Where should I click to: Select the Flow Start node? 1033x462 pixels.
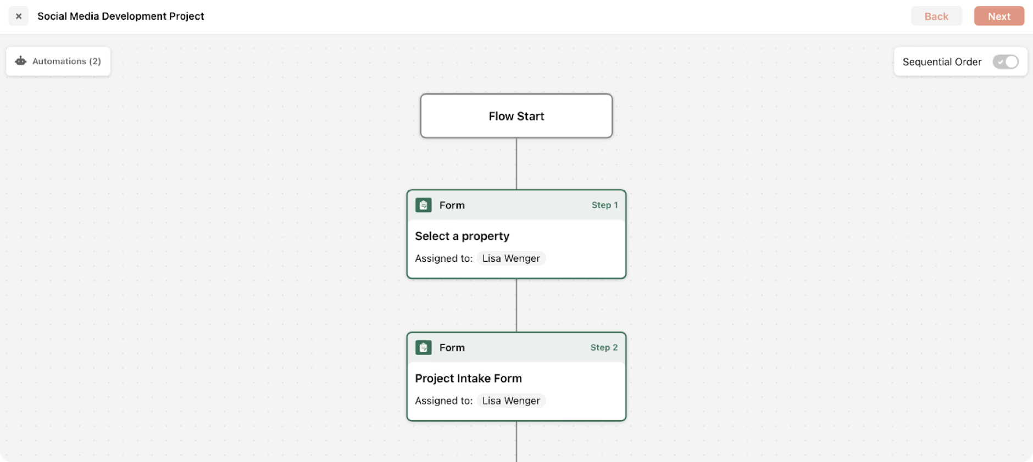pos(516,116)
